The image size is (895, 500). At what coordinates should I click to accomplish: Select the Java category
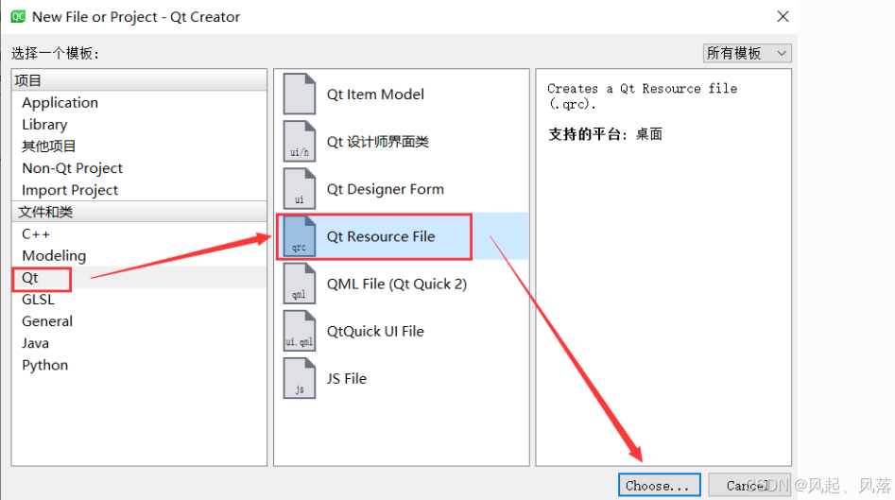tap(35, 343)
